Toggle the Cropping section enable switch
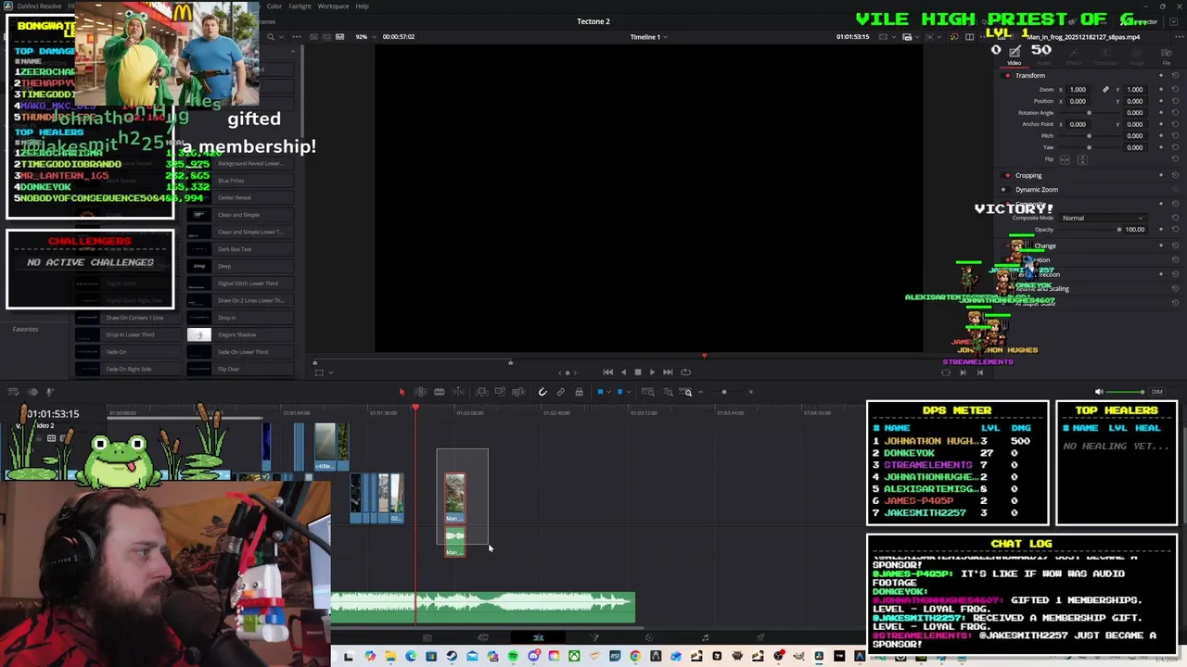This screenshot has width=1187, height=667. (x=1008, y=175)
